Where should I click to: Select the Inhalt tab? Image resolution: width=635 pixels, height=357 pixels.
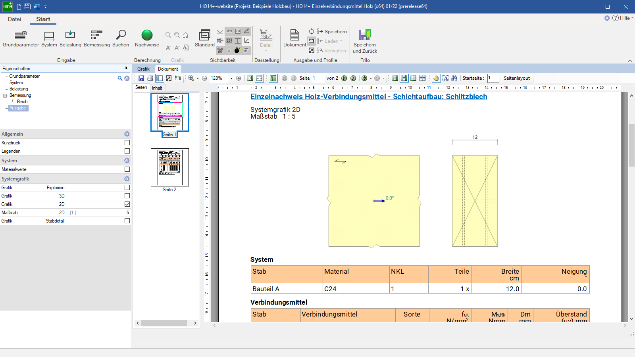point(157,88)
